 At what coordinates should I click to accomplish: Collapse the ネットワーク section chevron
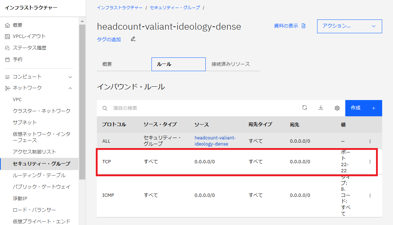tap(71, 88)
